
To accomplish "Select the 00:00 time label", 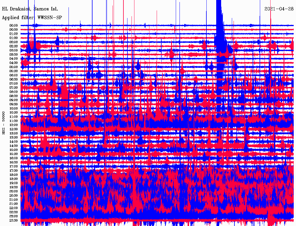I will tap(14, 25).
